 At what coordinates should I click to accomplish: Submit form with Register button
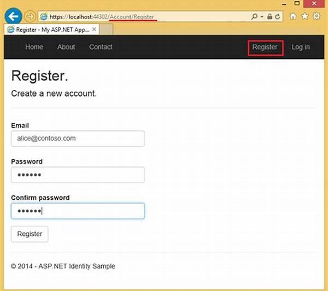tap(30, 234)
